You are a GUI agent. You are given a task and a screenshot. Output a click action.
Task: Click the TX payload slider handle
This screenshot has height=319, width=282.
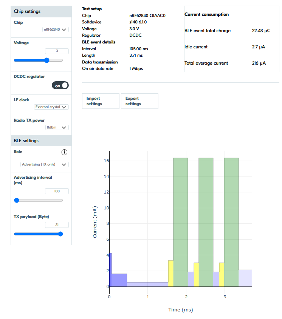coord(60,234)
